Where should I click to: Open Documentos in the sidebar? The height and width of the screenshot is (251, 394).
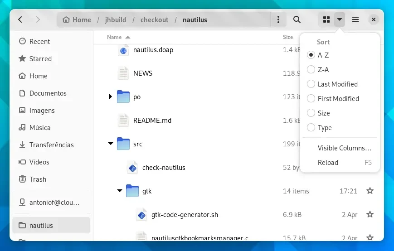(51, 93)
